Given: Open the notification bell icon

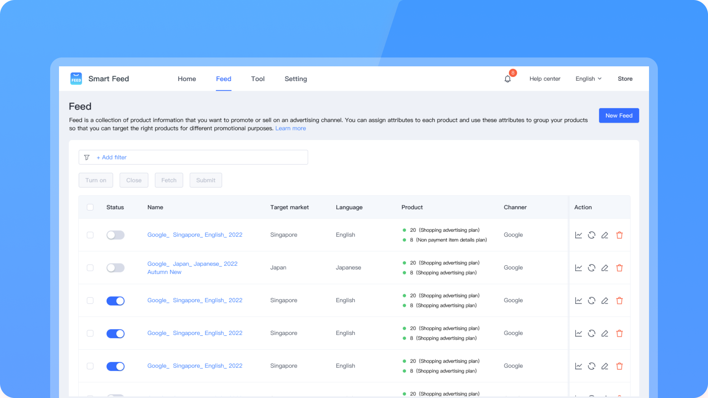Looking at the screenshot, I should pos(507,79).
